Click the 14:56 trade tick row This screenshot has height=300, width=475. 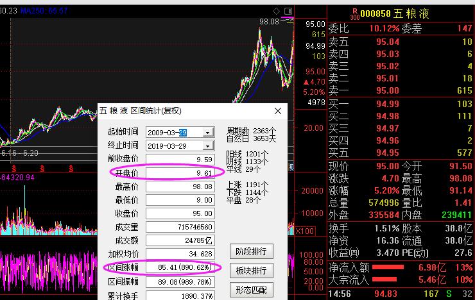[x=401, y=294]
